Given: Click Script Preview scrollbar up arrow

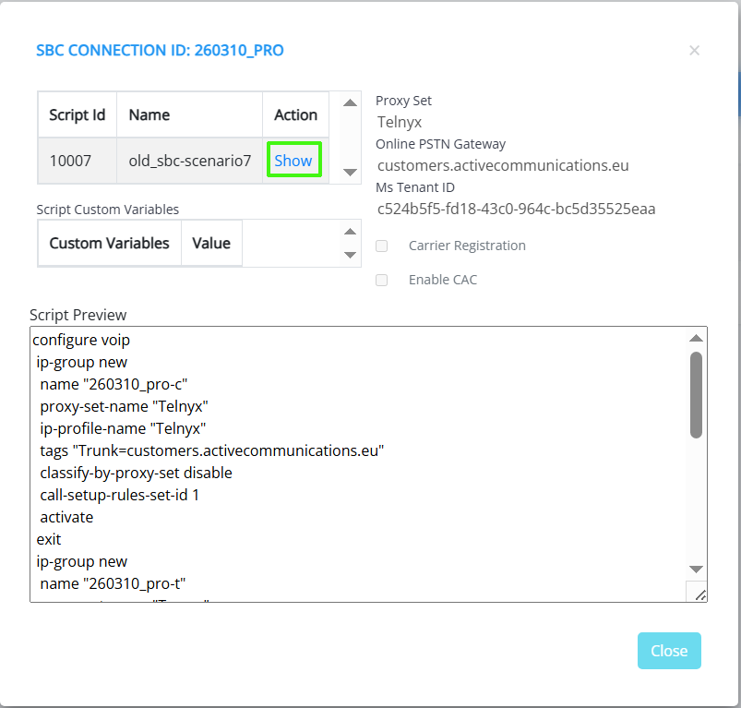Looking at the screenshot, I should pyautogui.click(x=697, y=338).
